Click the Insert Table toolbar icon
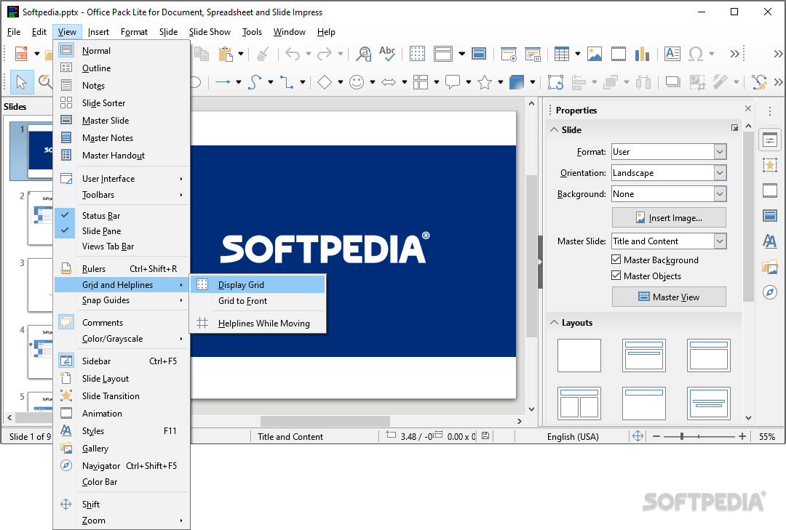 pyautogui.click(x=561, y=54)
